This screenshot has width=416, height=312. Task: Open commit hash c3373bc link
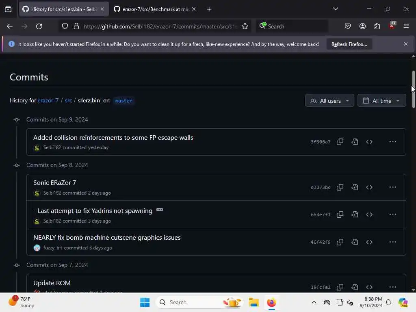pyautogui.click(x=321, y=187)
